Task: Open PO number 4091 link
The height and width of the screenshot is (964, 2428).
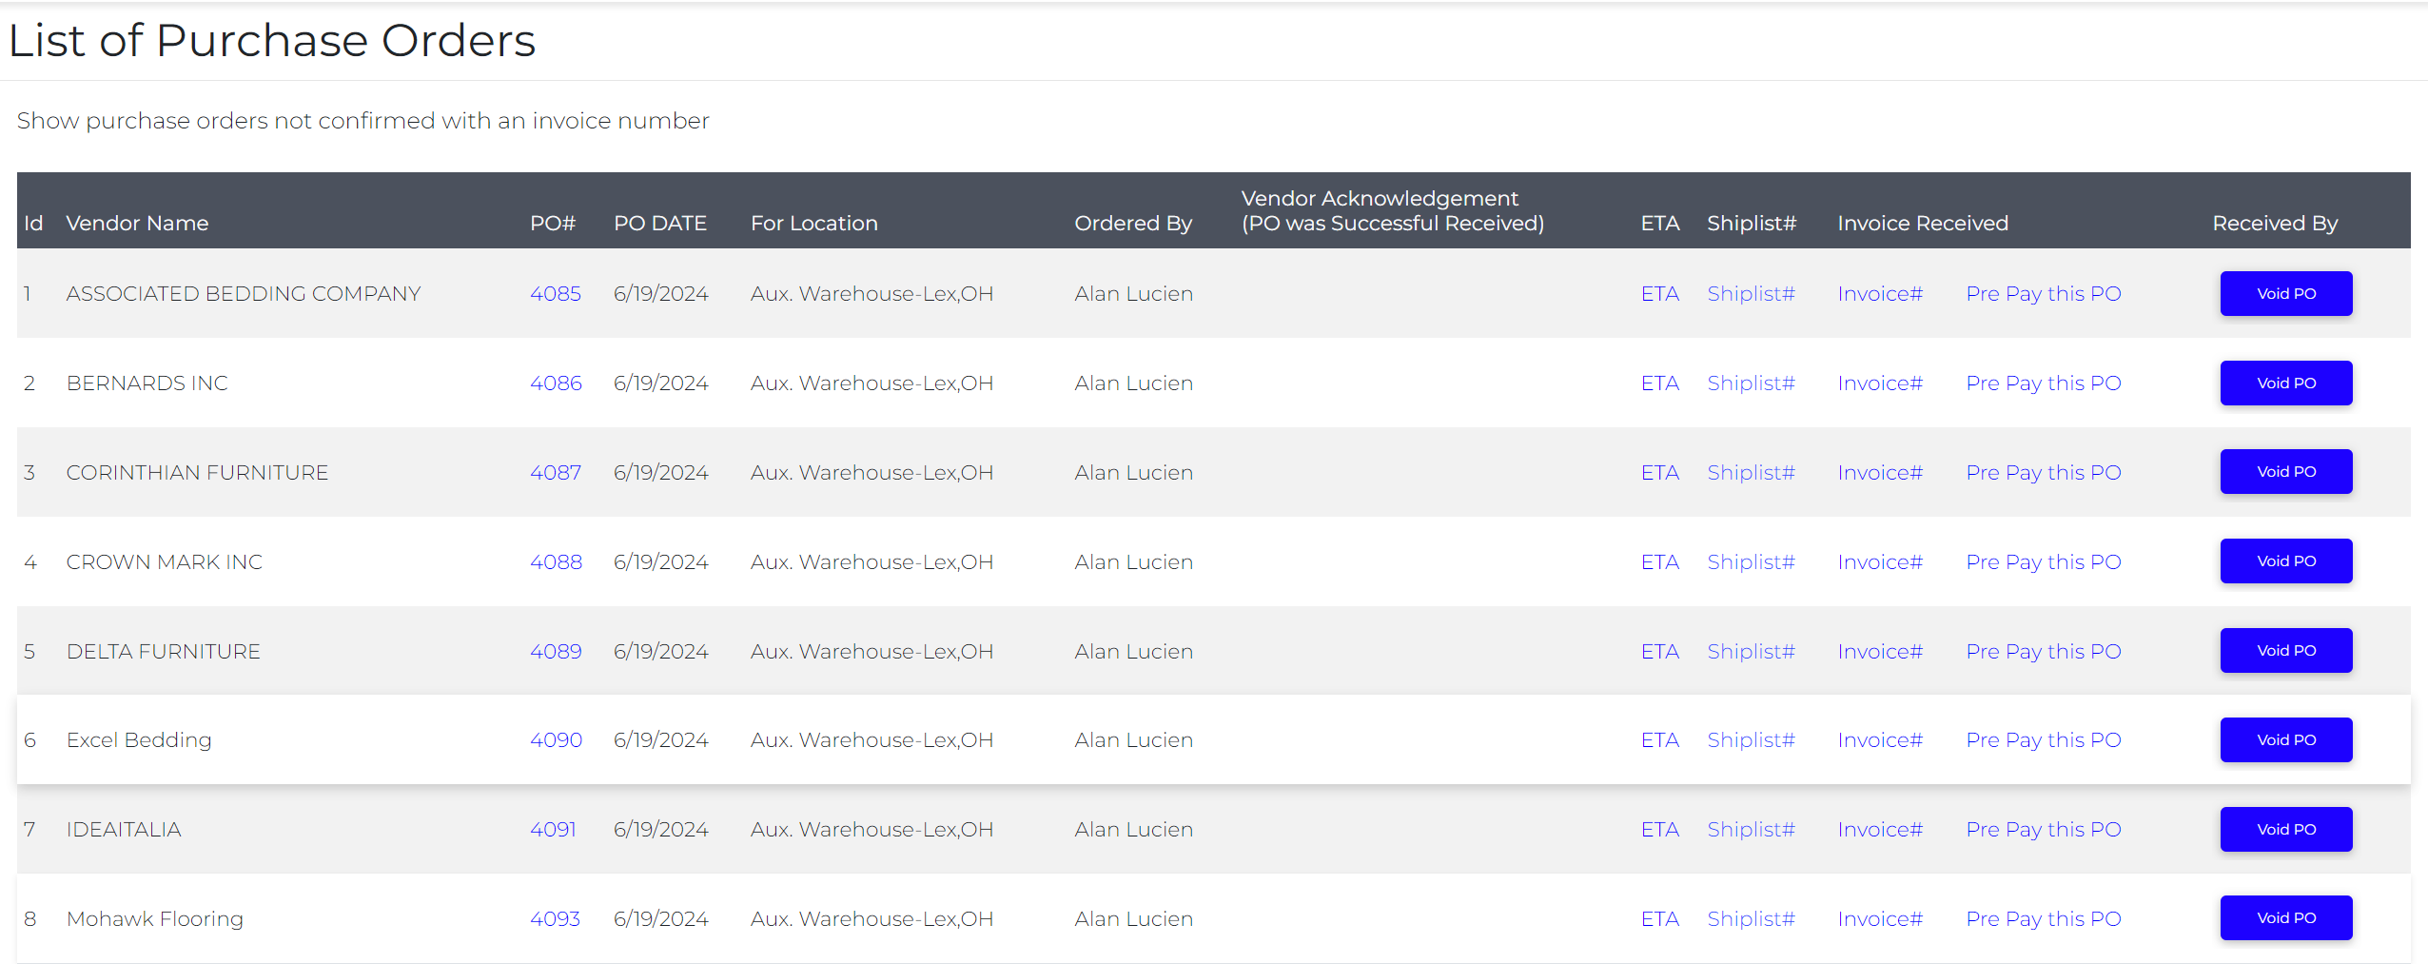Action: [553, 829]
